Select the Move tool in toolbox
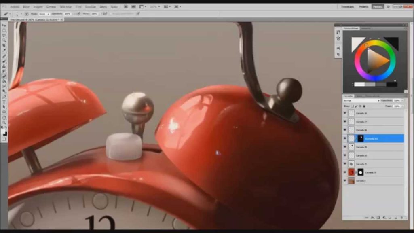This screenshot has height=233, width=414. click(x=4, y=25)
